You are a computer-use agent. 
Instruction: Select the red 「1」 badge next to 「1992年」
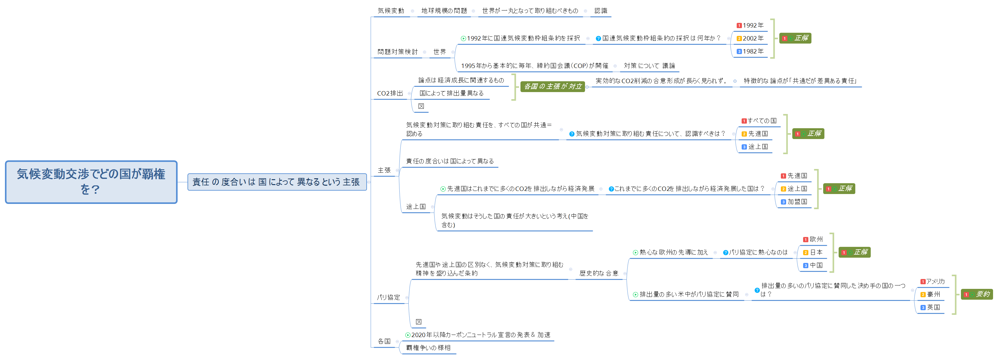[x=739, y=25]
